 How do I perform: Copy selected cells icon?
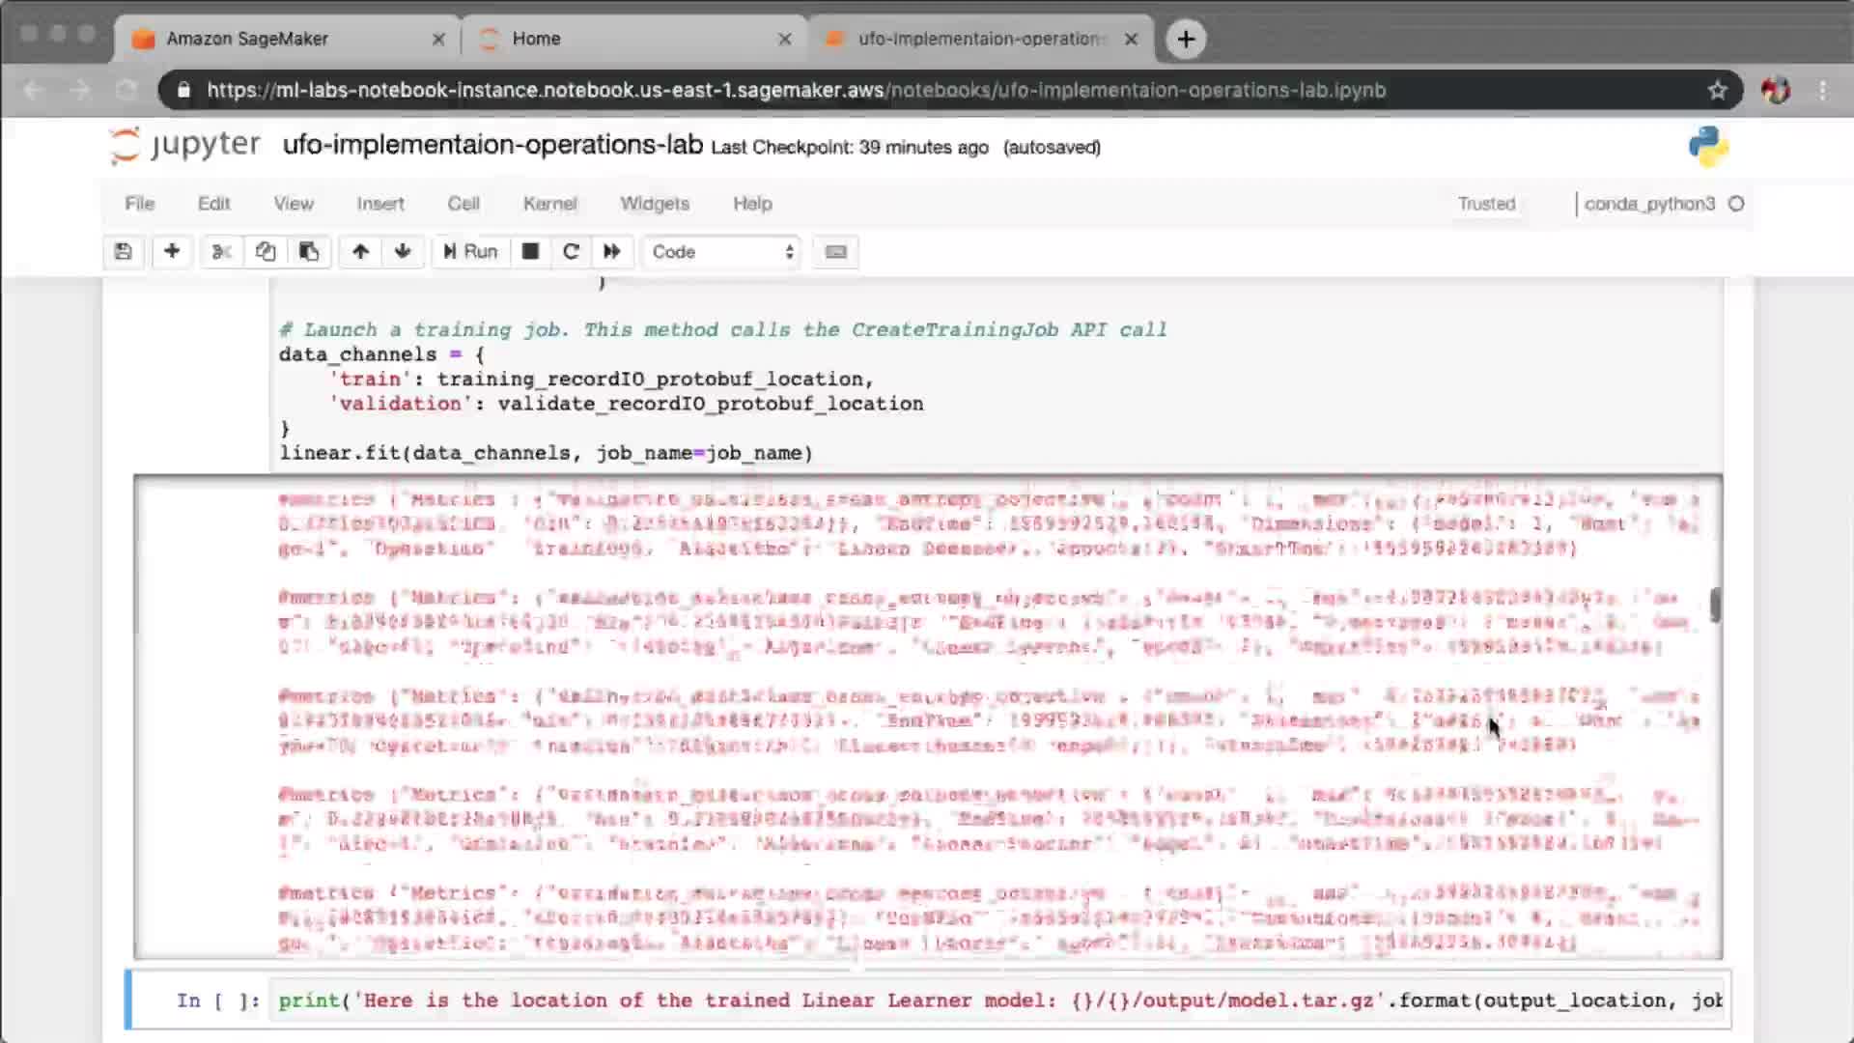266,252
